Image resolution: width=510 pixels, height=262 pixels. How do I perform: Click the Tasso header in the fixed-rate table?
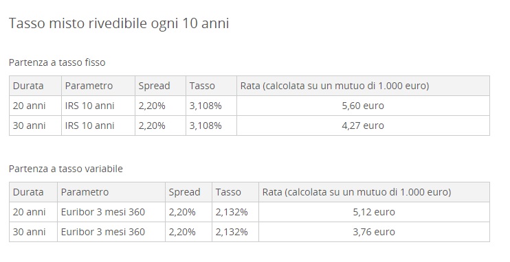202,86
